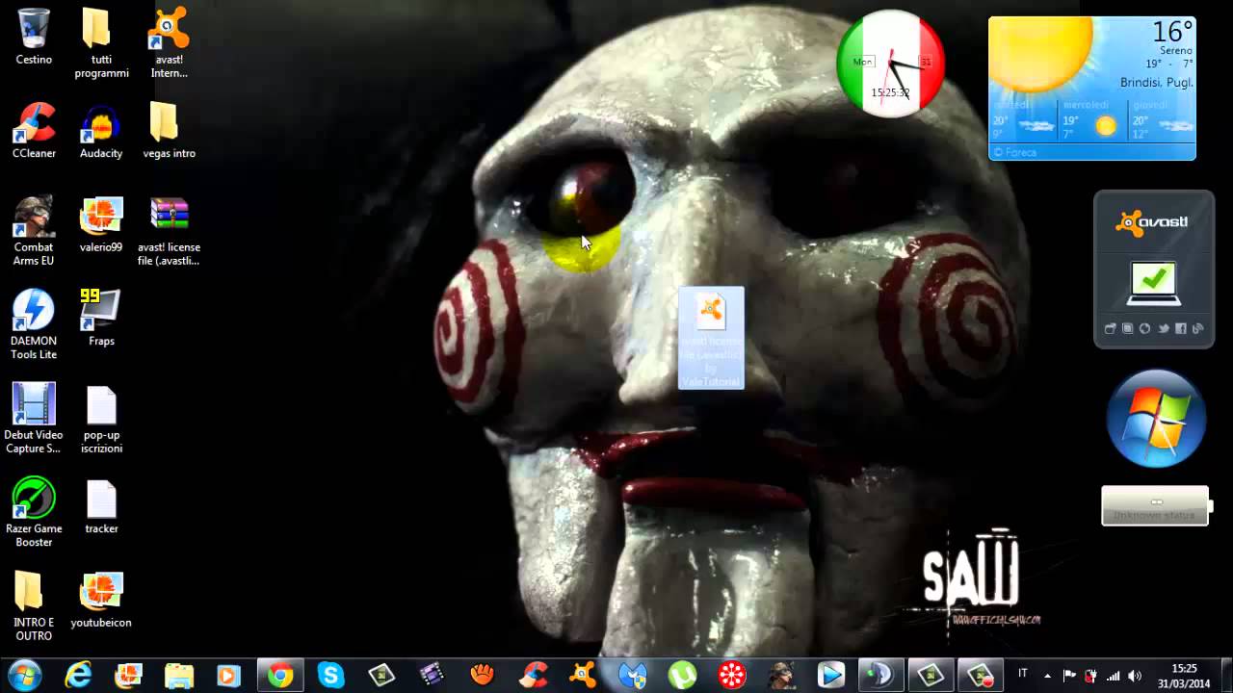Click the green checkmark laptop status in avast! gadget
1233x693 pixels.
1153,282
